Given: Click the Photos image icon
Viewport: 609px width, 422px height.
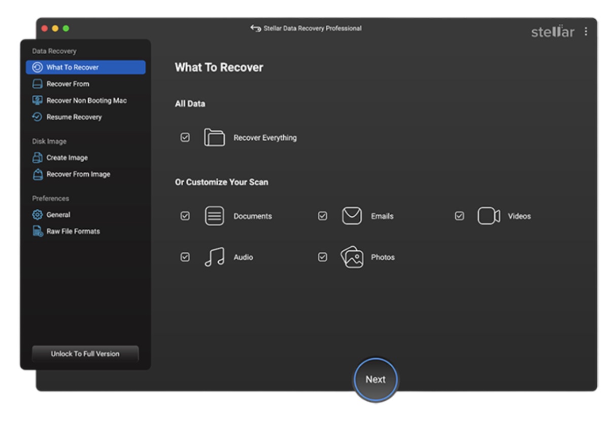Looking at the screenshot, I should (x=352, y=257).
